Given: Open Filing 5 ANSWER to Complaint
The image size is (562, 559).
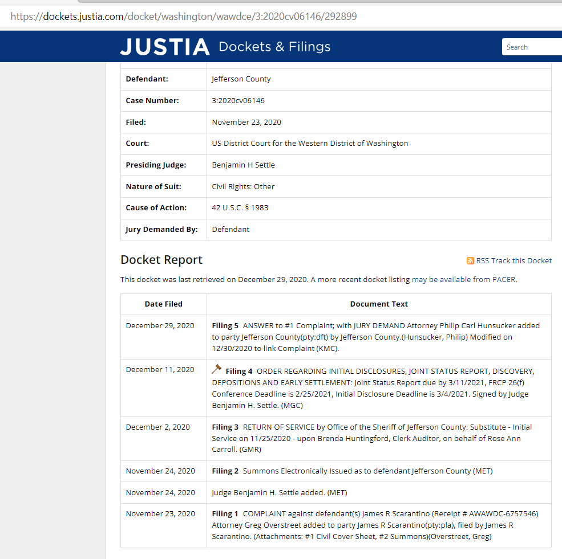Looking at the screenshot, I should coord(225,326).
